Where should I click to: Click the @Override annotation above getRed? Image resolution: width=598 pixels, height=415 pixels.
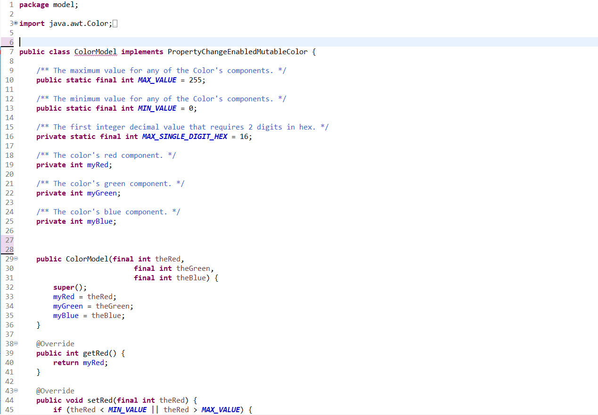(x=55, y=343)
